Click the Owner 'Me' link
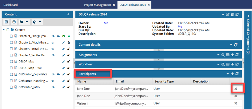252x109 pixels. click(106, 23)
